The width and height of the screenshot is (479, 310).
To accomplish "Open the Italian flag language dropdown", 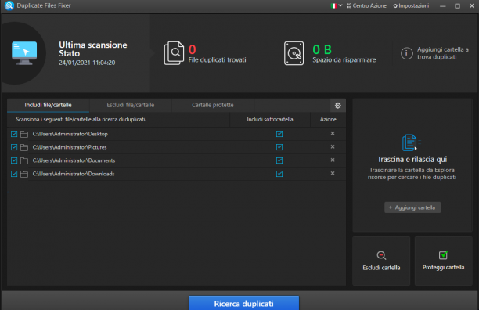I will pos(337,5).
